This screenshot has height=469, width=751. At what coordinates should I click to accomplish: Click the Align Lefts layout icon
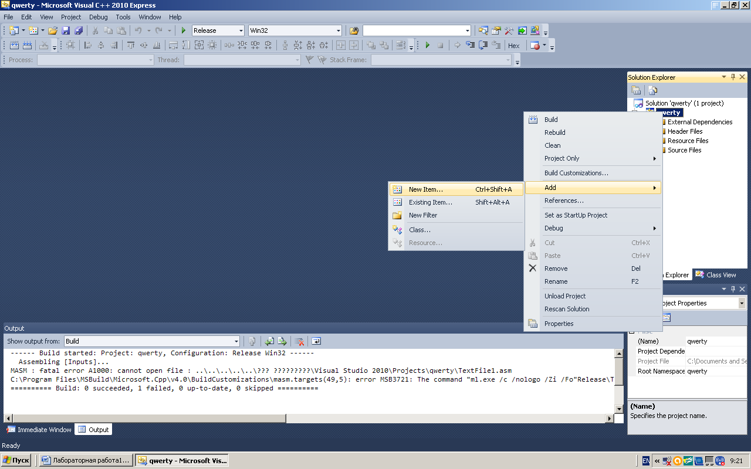pos(89,45)
